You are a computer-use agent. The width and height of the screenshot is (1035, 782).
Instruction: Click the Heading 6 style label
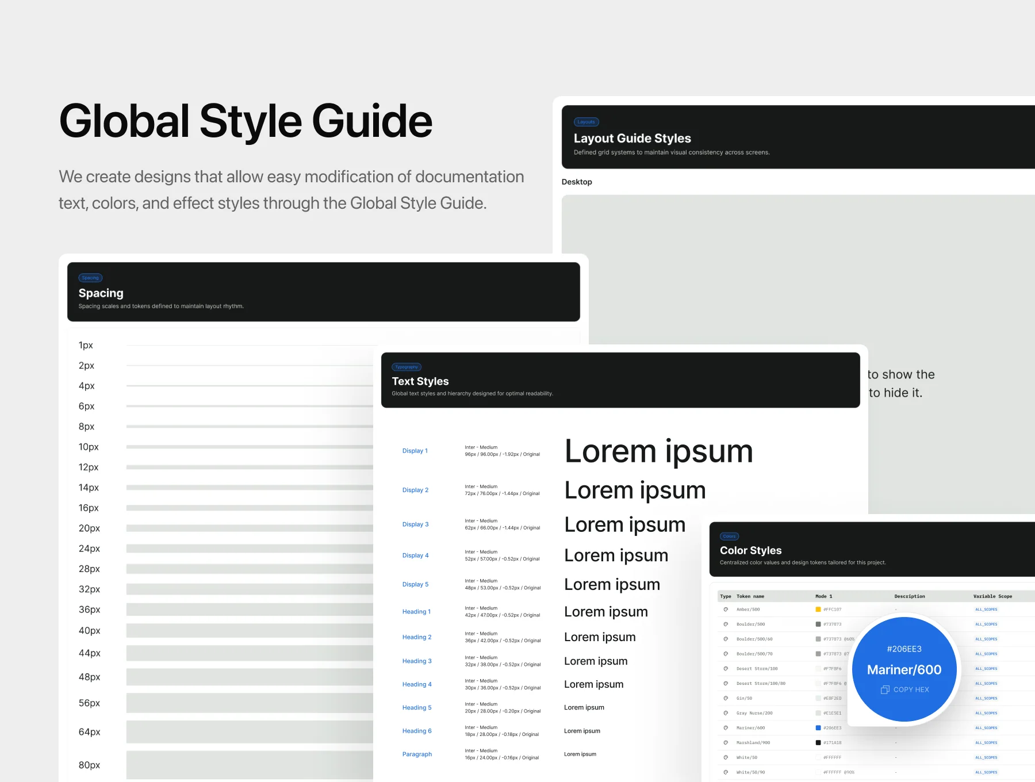pos(417,731)
